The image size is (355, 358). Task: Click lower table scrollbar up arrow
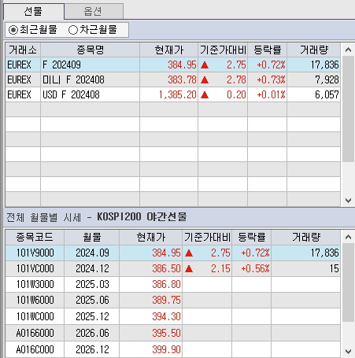tap(348, 237)
